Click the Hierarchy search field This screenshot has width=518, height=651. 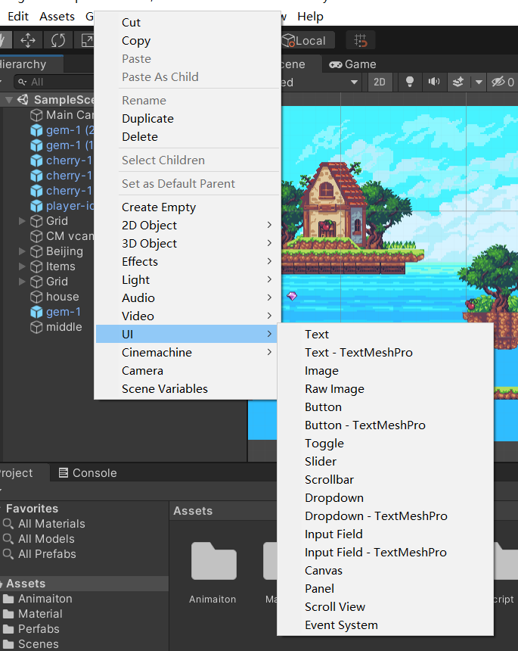click(x=54, y=82)
